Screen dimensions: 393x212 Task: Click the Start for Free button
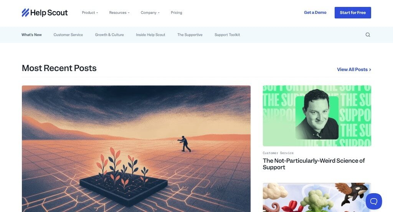point(353,13)
